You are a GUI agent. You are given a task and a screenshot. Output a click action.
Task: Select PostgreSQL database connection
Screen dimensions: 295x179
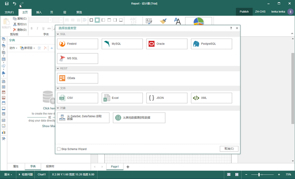tap(211, 44)
